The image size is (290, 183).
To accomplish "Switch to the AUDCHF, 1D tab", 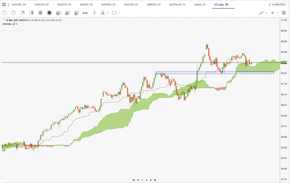I will click(x=64, y=5).
